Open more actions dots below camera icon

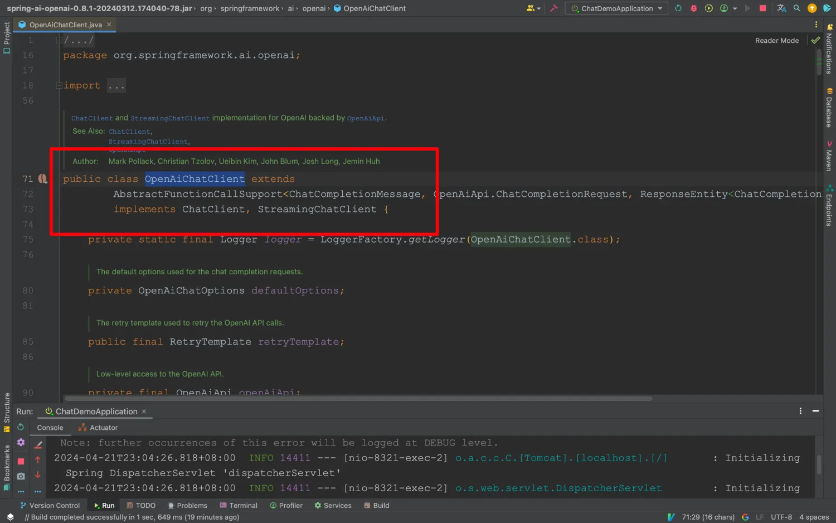coord(21,491)
